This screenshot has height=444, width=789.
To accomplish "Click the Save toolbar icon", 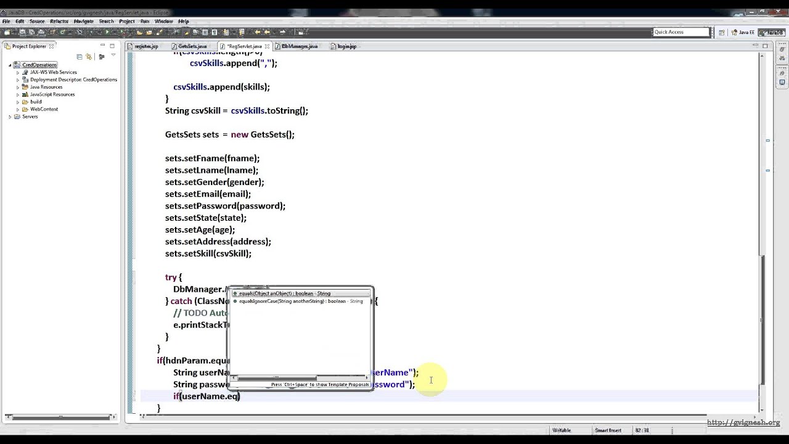I will click(x=23, y=32).
